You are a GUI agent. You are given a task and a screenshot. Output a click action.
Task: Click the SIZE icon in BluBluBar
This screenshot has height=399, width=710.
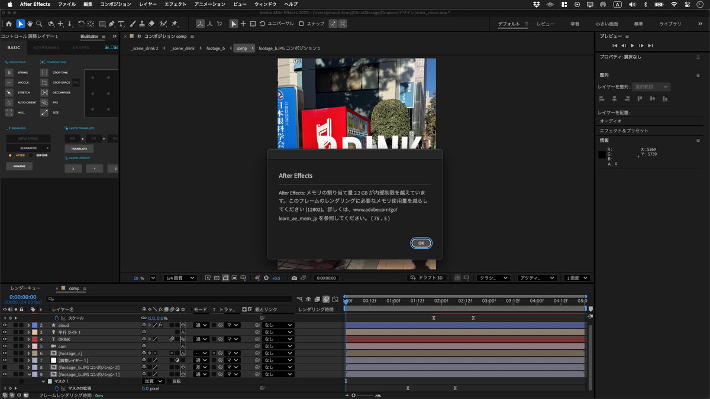coord(44,112)
